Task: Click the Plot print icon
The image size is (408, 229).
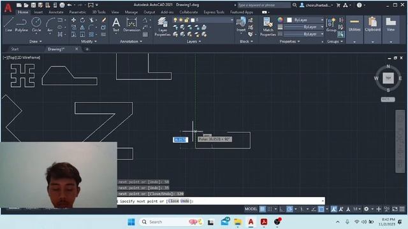Action: click(62, 5)
